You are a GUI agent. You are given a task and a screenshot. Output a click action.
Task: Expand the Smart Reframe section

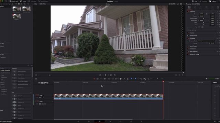[x=192, y=30]
